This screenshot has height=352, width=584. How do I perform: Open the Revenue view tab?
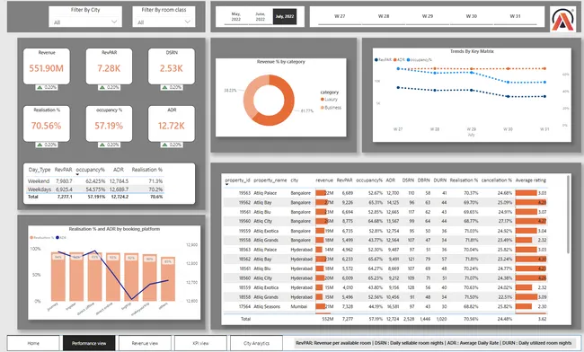(x=145, y=343)
